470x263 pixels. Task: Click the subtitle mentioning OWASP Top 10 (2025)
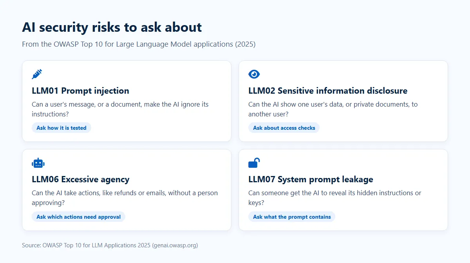139,44
